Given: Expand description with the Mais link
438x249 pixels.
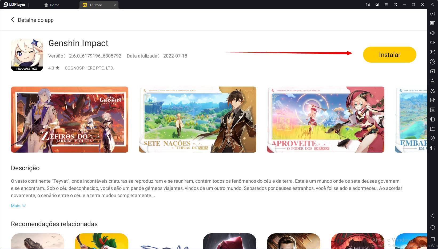Looking at the screenshot, I should tap(18, 206).
